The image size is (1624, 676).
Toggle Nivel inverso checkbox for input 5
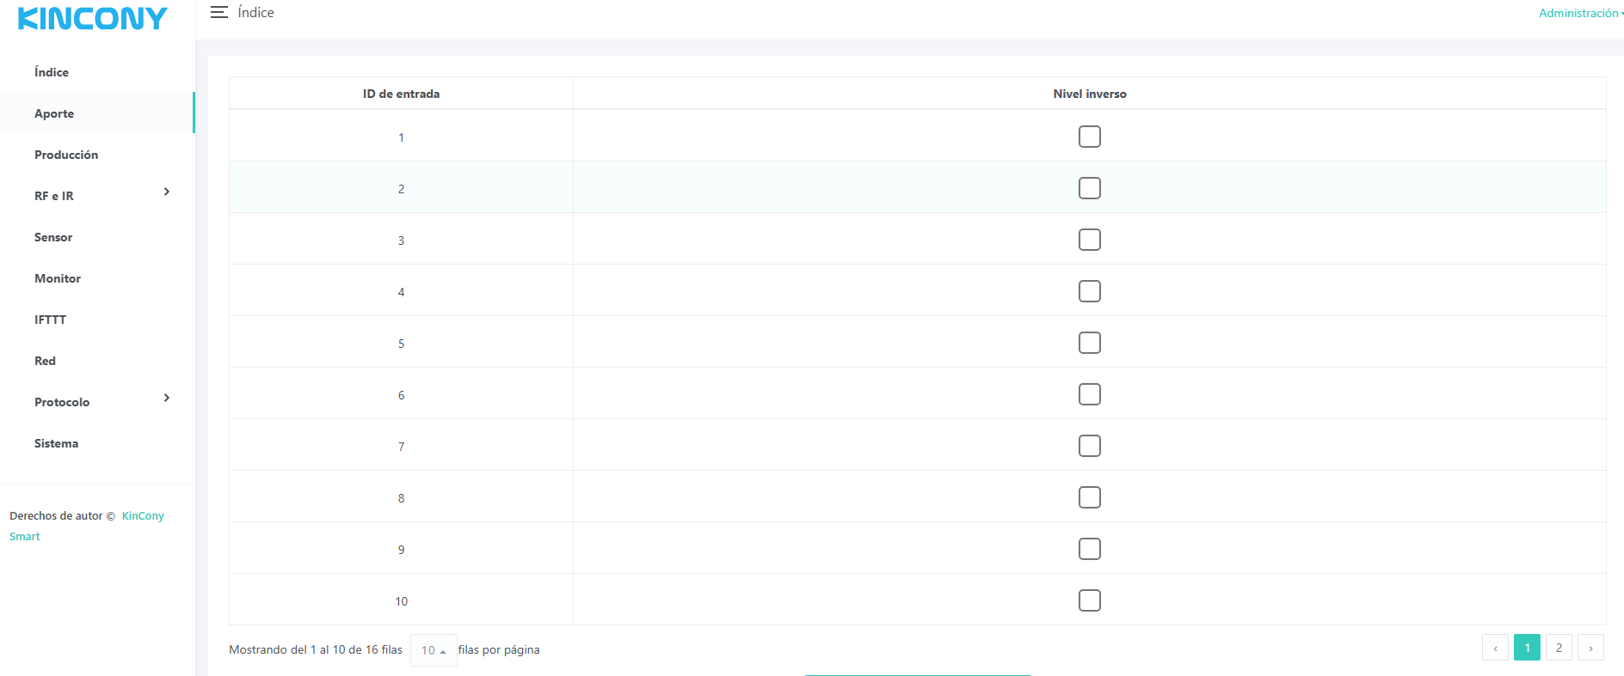coord(1089,343)
